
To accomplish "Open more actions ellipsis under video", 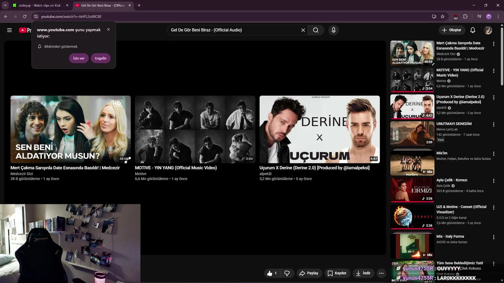I will coord(381,273).
